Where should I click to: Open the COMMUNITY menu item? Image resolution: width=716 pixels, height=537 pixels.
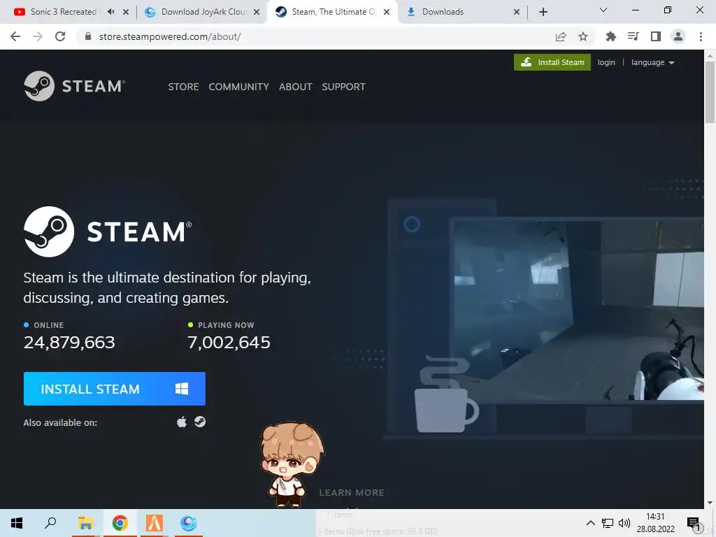[239, 87]
